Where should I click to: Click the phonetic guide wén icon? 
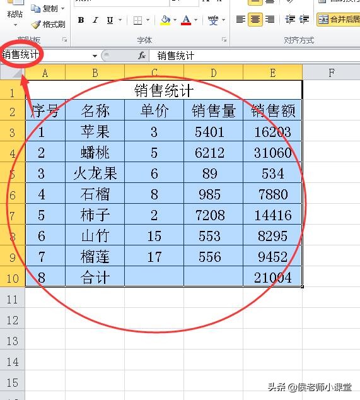213,20
